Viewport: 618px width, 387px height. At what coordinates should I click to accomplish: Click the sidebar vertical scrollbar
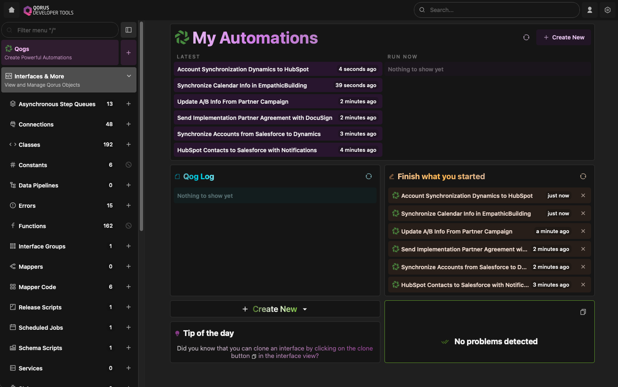(x=141, y=126)
